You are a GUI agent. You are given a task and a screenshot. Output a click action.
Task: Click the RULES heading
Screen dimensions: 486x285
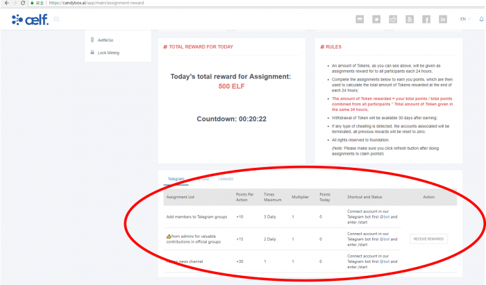click(333, 47)
